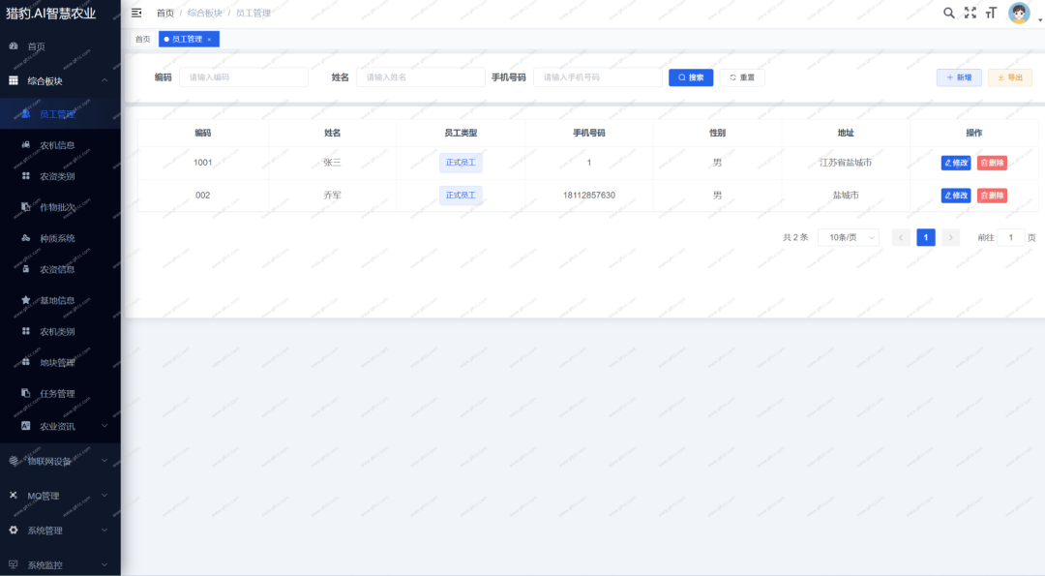The height and width of the screenshot is (576, 1045).
Task: Click the phone number 18112857630
Action: (x=589, y=196)
